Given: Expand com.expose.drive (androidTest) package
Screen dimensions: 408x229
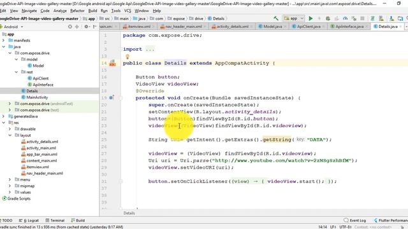Looking at the screenshot, I should coord(10,104).
